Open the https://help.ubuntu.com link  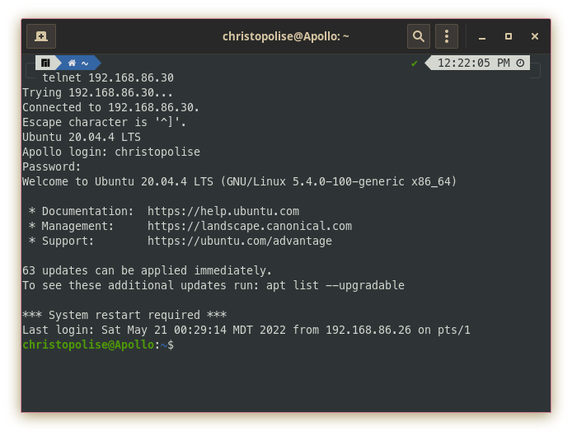(223, 211)
